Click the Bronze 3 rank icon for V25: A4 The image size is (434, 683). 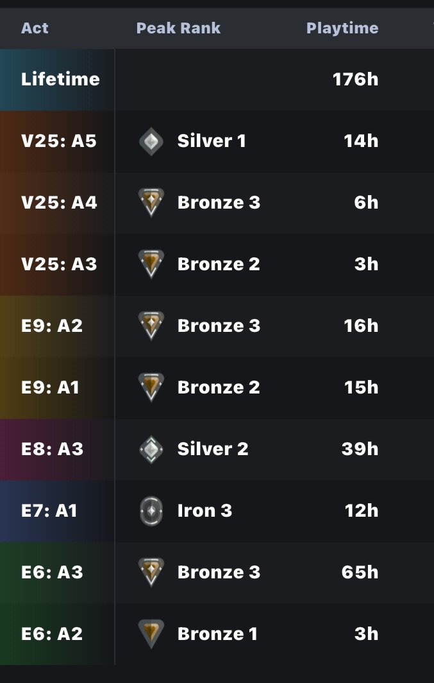click(x=151, y=203)
